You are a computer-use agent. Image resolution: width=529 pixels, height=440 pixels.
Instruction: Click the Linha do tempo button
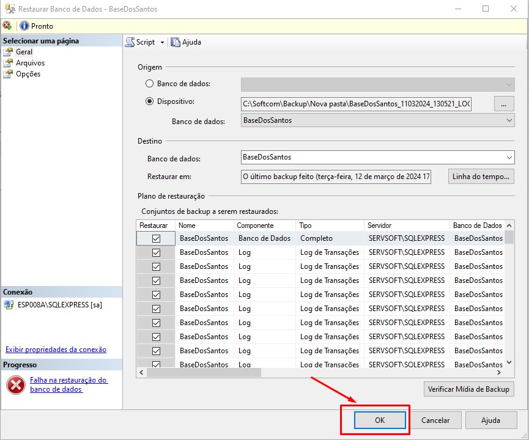point(481,177)
